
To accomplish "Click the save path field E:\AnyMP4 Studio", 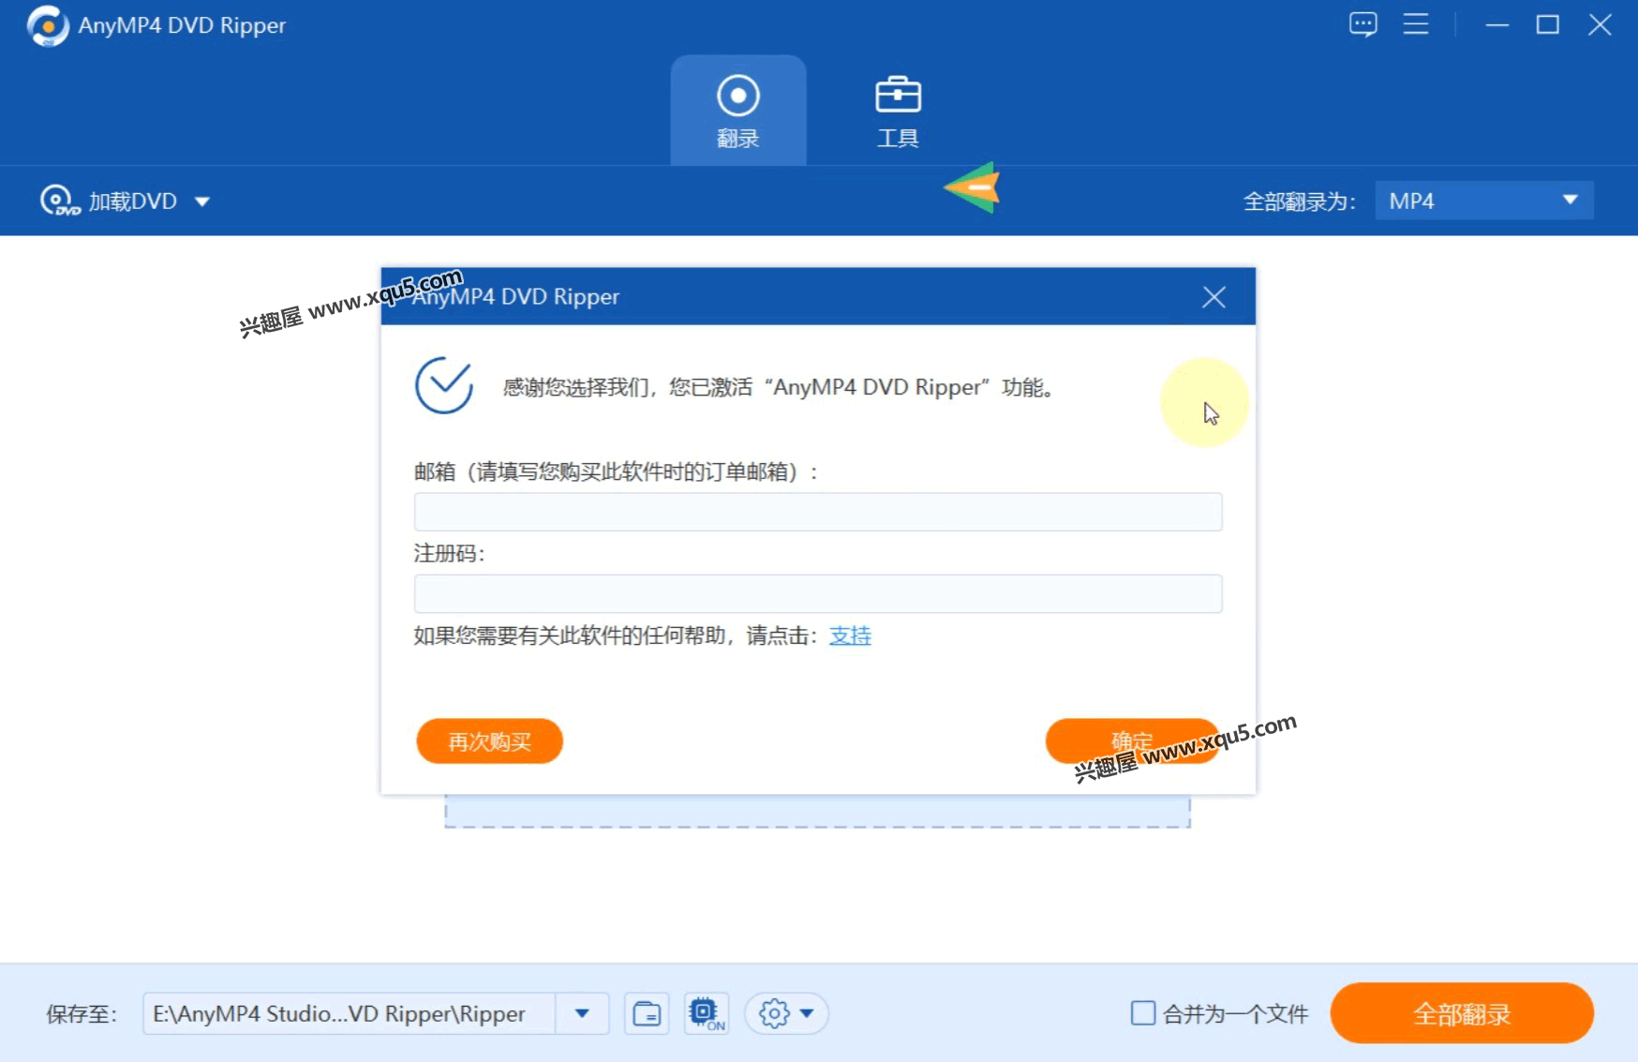I will (x=349, y=1013).
